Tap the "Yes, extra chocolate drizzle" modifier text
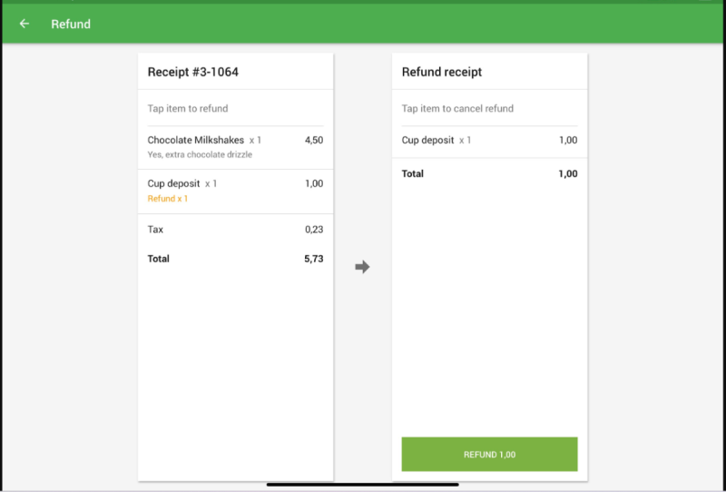 point(200,155)
